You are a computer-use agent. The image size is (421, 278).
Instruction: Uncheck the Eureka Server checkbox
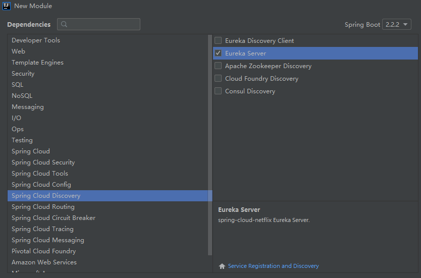tap(218, 53)
